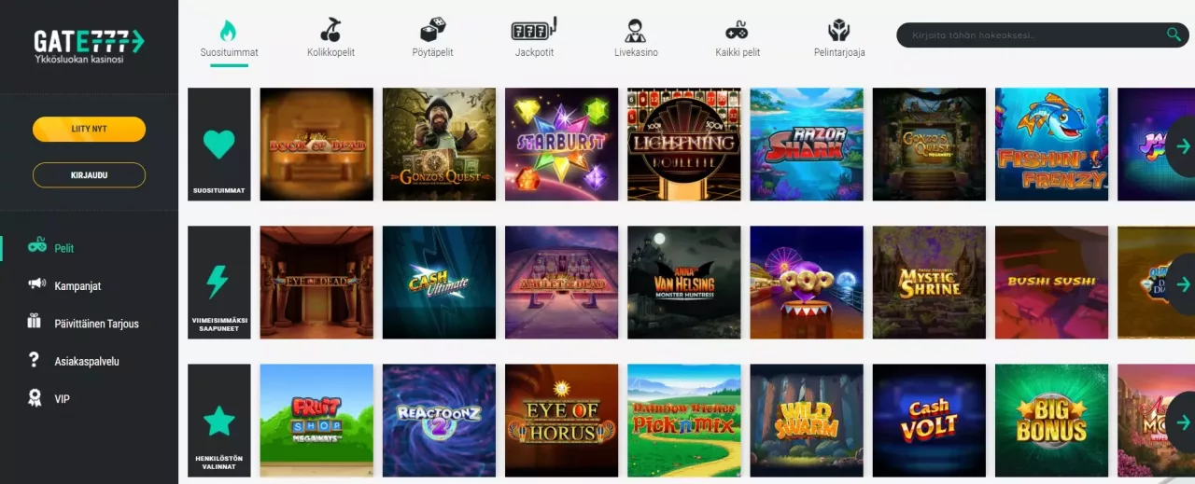Screen dimensions: 1195x484
Task: Click the lightning bolt Viimeisimmäksi saapuneet tile
Action: tap(219, 283)
